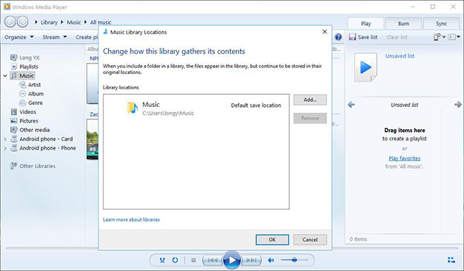Toggle shuffle playback mode
Screen dimensions: 464x271
pyautogui.click(x=162, y=260)
